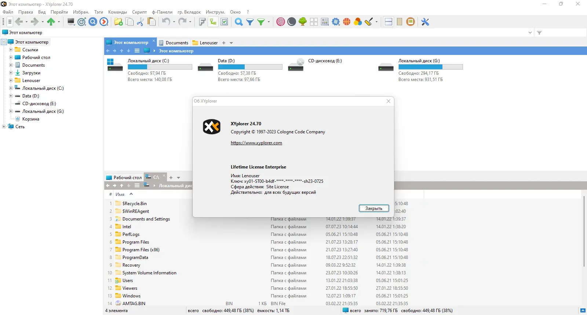
Task: Collapse the Этот компьютер tree node
Action: click(4, 42)
